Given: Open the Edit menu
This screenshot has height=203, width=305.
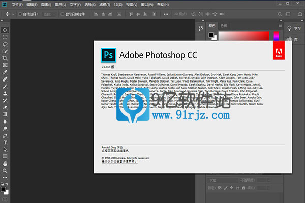Looking at the screenshot, I should [32, 4].
